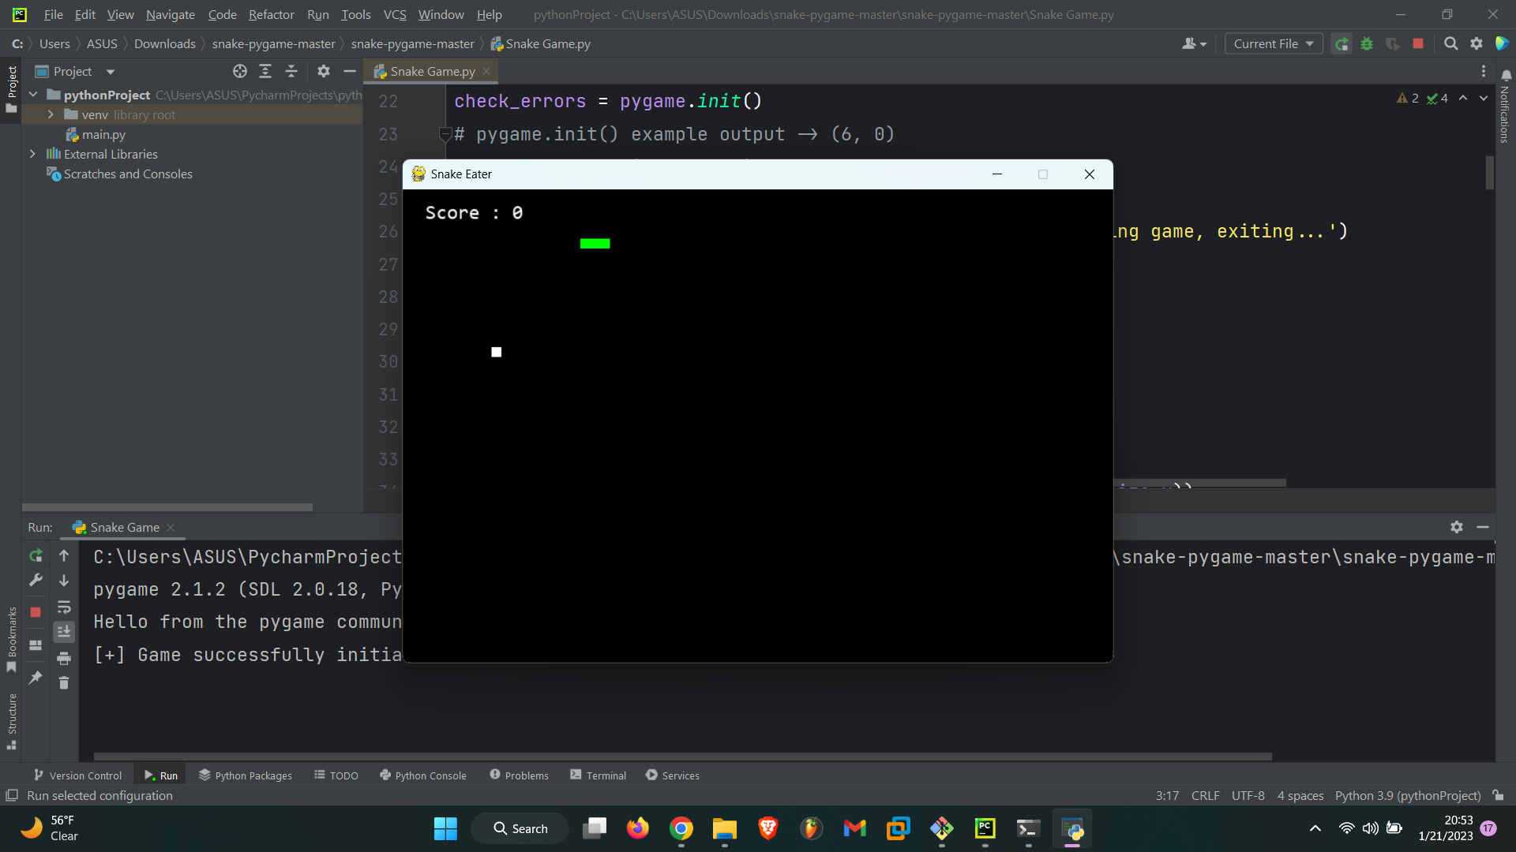Toggle the Notifications bell panel
The height and width of the screenshot is (852, 1516).
pos(1507,74)
